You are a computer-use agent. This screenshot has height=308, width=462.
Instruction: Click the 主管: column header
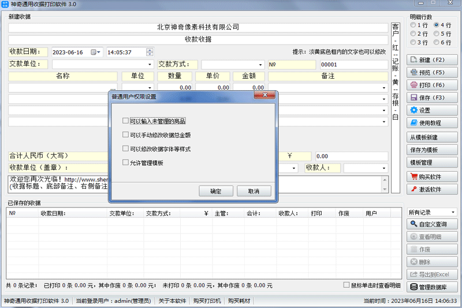click(228, 213)
